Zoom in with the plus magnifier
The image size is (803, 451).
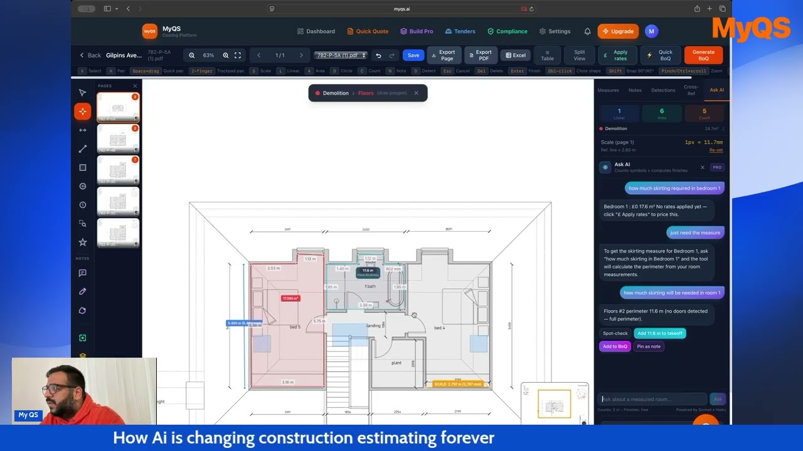[x=226, y=55]
